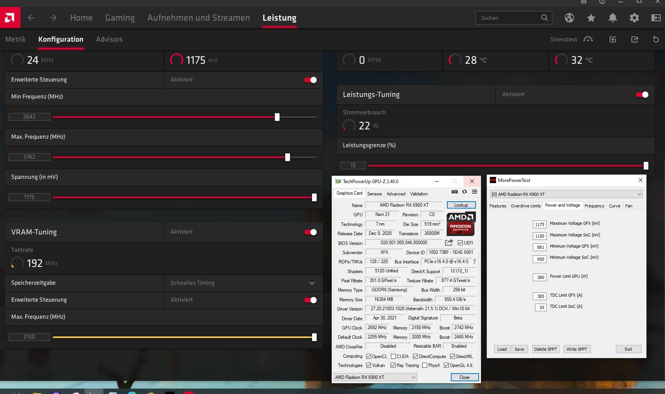Screen dimensions: 665x394
Task: Click Save in MorePowerTool
Action: point(519,349)
